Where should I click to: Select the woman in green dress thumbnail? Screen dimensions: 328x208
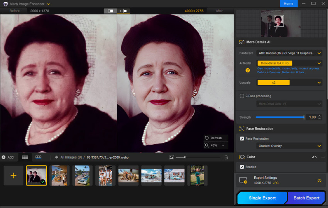pyautogui.click(x=197, y=175)
